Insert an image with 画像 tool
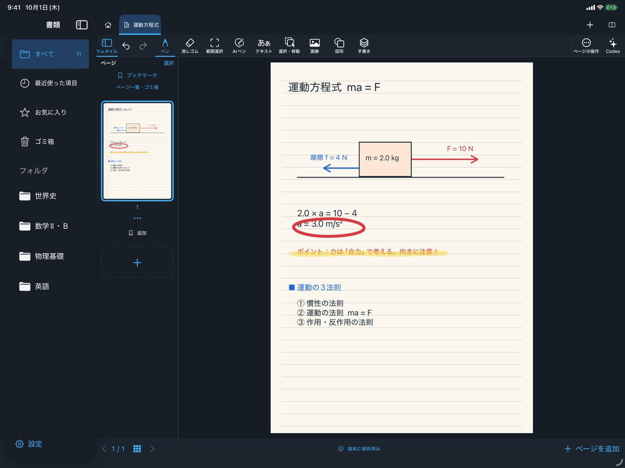625x468 pixels. 314,45
